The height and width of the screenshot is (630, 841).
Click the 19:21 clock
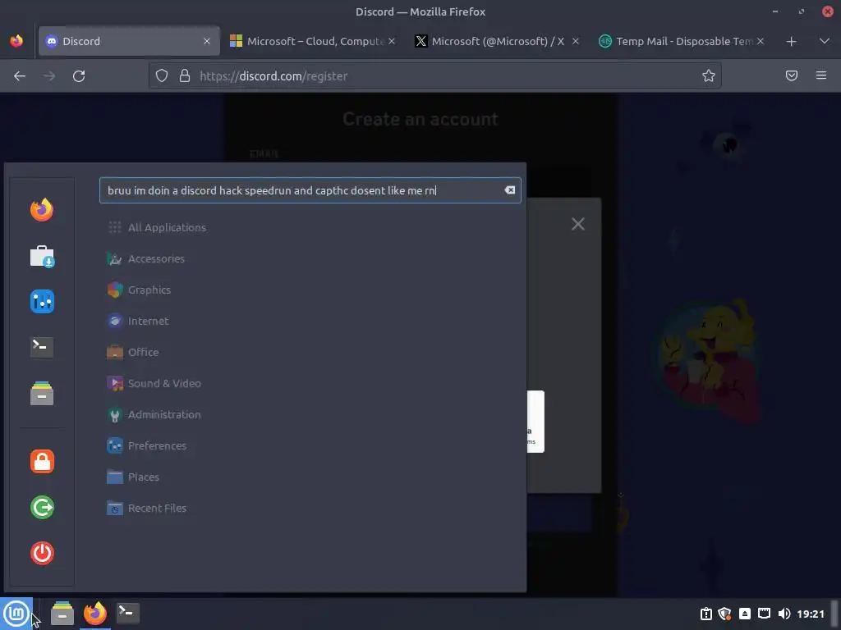(x=811, y=614)
